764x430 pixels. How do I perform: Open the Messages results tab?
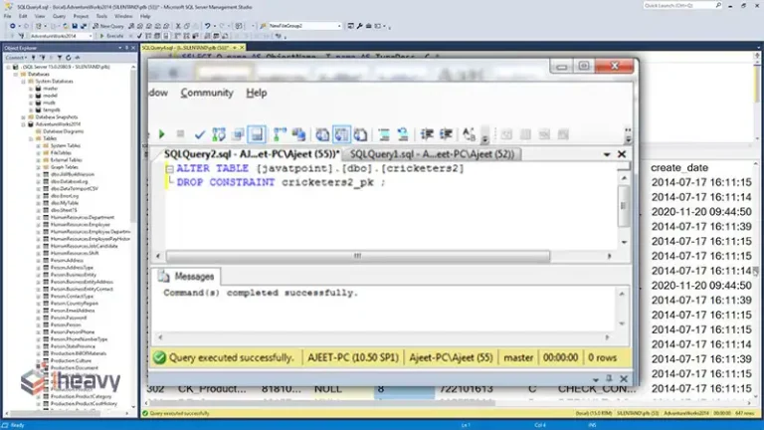tap(188, 277)
